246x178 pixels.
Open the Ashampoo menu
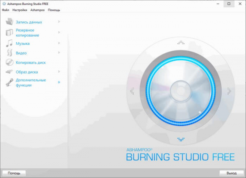pos(37,10)
